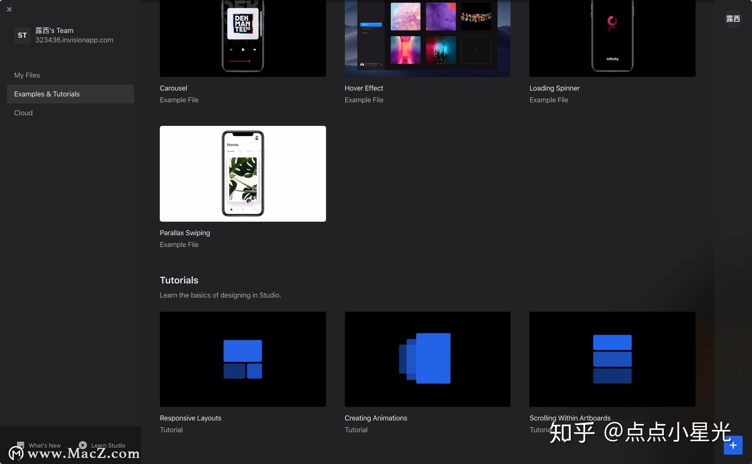
Task: Close the welcome window with the X
Action: point(9,9)
